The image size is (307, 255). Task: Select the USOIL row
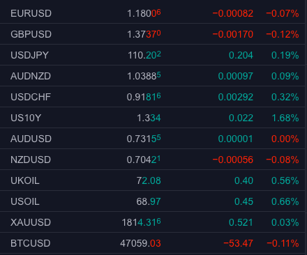[152, 201]
